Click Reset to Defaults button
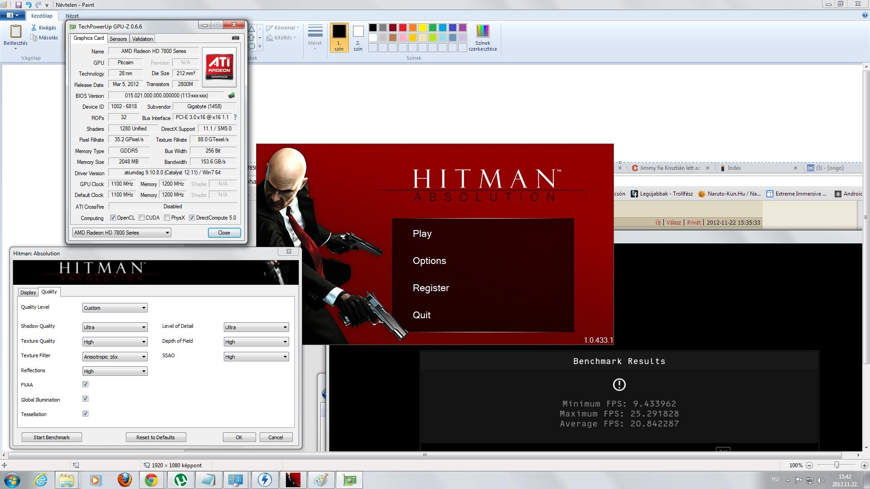The height and width of the screenshot is (489, 870). tap(155, 437)
